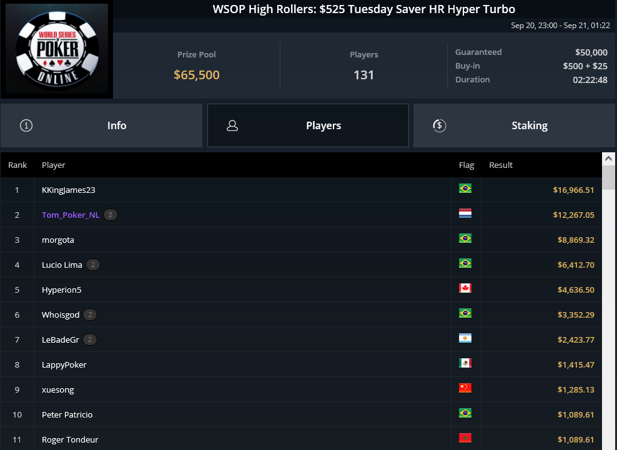Click the Argentina flag beside LeBadeGr
The image size is (617, 450).
point(465,338)
